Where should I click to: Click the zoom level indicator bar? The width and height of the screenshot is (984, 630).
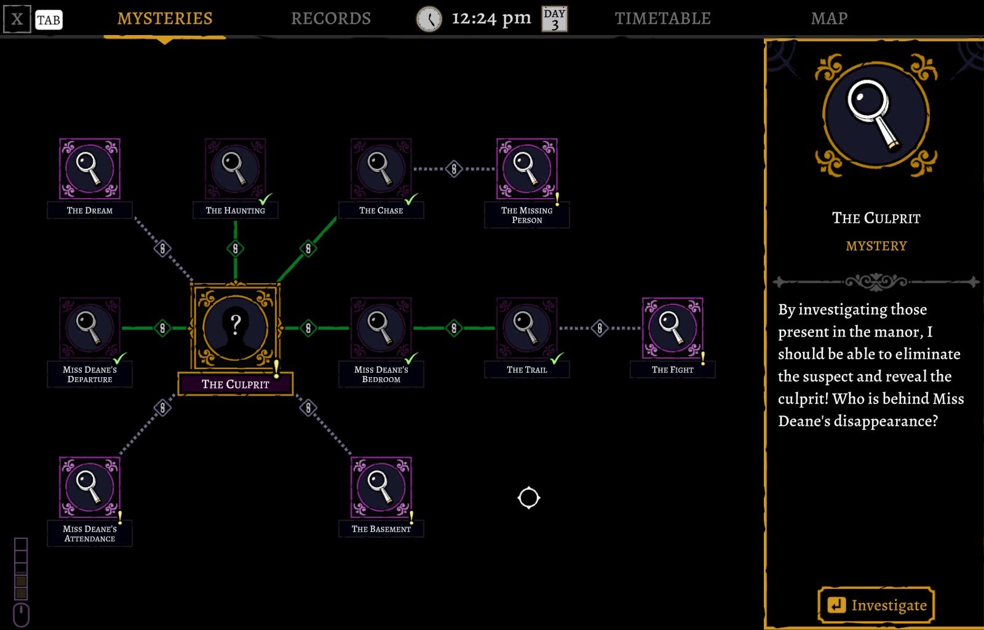[x=21, y=568]
